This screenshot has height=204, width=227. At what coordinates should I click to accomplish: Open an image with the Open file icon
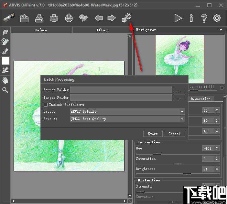[x=24, y=18]
